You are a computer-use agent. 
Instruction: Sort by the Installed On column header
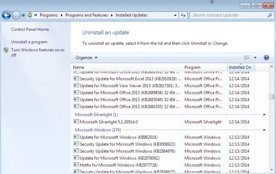click(241, 67)
